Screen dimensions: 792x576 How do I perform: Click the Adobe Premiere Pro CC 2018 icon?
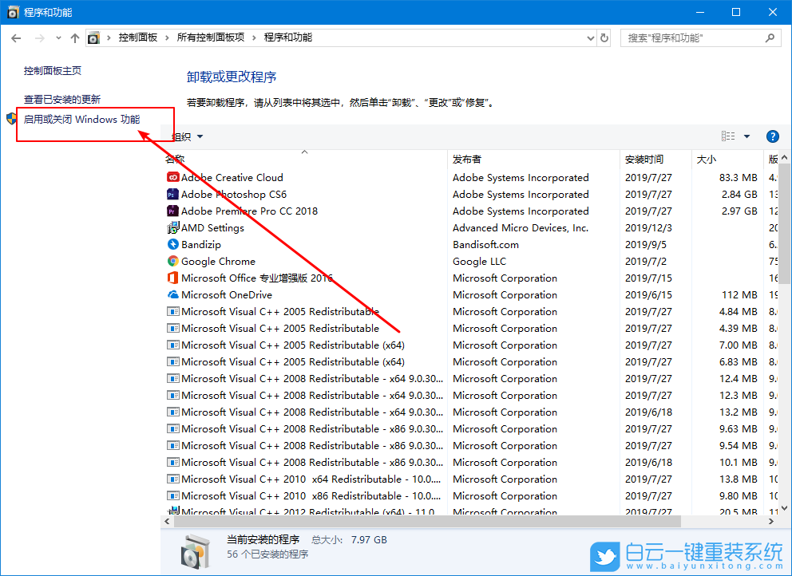point(172,211)
